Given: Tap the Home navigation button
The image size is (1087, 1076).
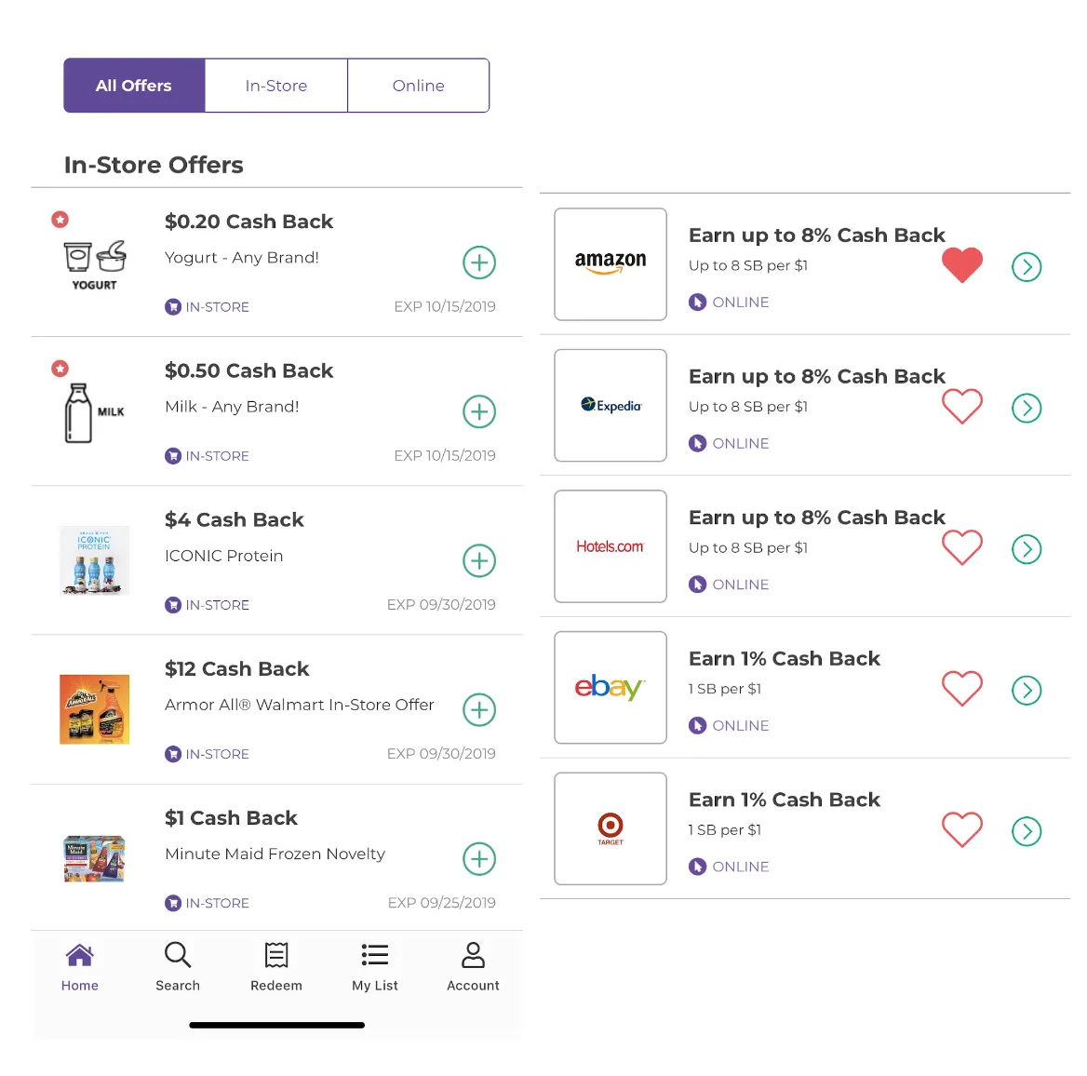Looking at the screenshot, I should [x=80, y=967].
